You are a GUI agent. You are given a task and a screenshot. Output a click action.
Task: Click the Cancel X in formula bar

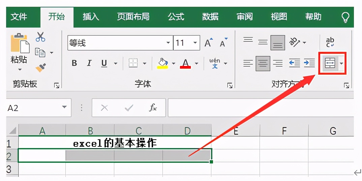(104, 108)
